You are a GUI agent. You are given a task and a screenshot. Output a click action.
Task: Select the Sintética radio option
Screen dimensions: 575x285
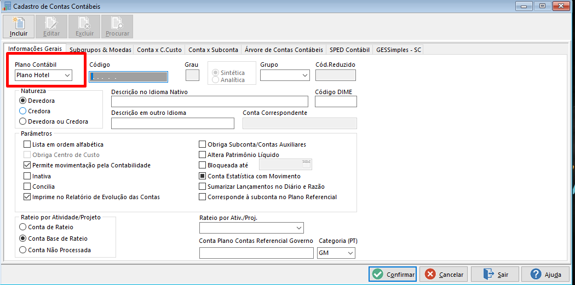tap(216, 73)
